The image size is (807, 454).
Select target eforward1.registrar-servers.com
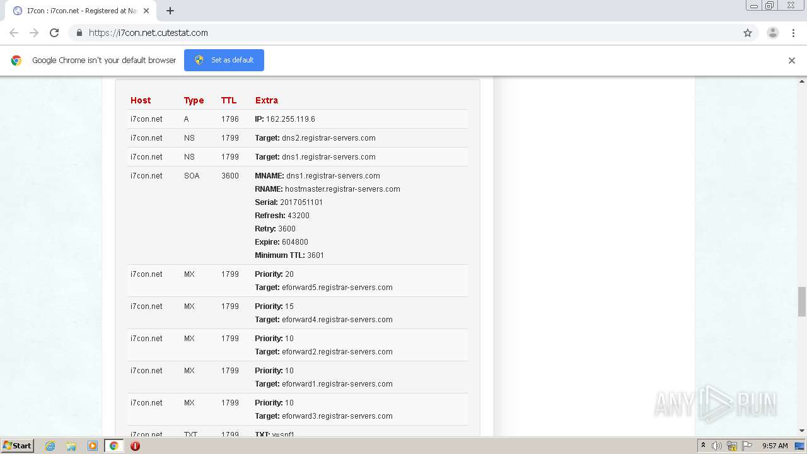pyautogui.click(x=337, y=384)
